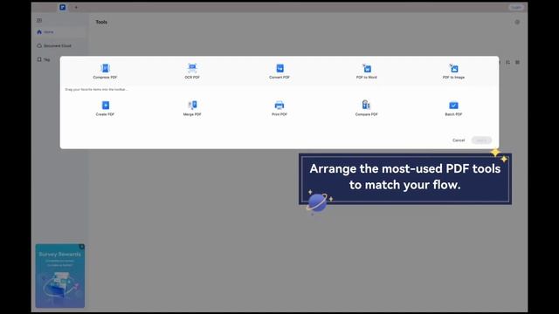559x314 pixels.
Task: Click the Apply button in the dialog
Action: 481,140
